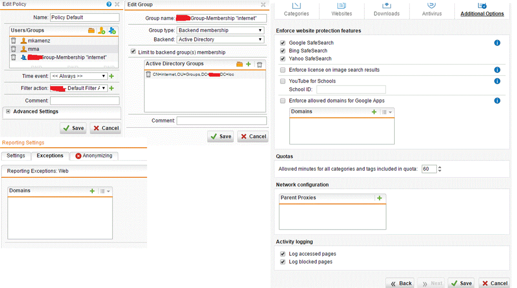Add a parent proxy with plus icon
Screen dimensions: 517x288
(380, 198)
